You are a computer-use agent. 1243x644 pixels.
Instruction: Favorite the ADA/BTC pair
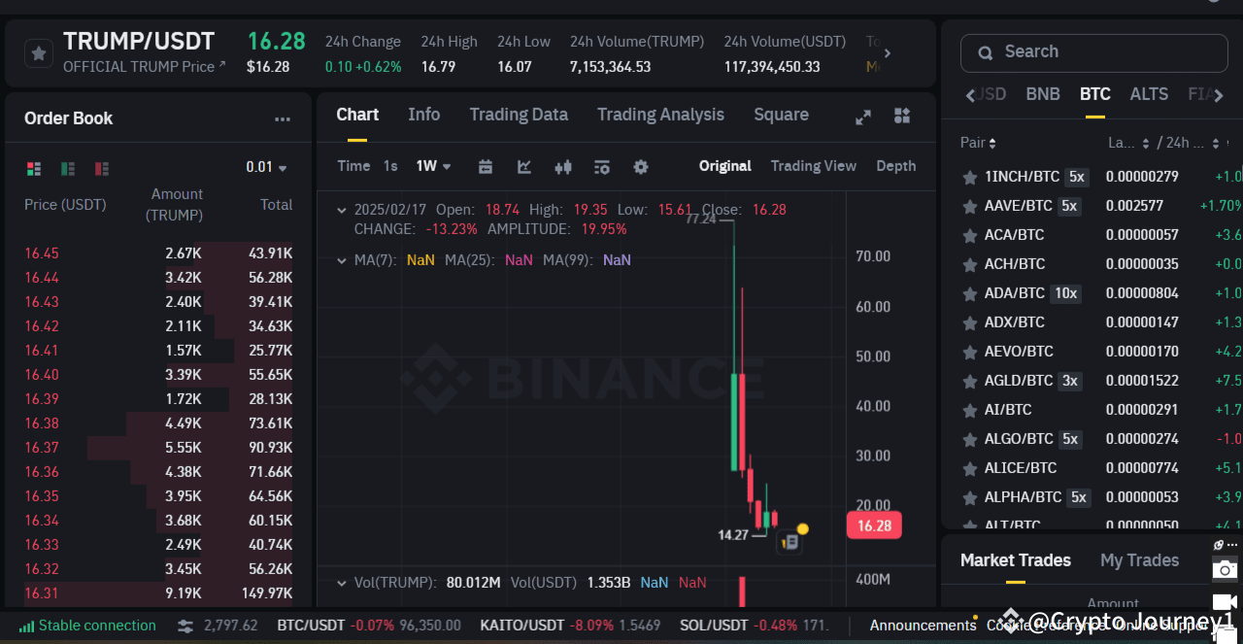(969, 292)
